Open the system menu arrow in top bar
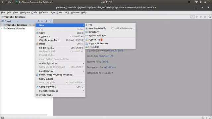 (209, 2)
